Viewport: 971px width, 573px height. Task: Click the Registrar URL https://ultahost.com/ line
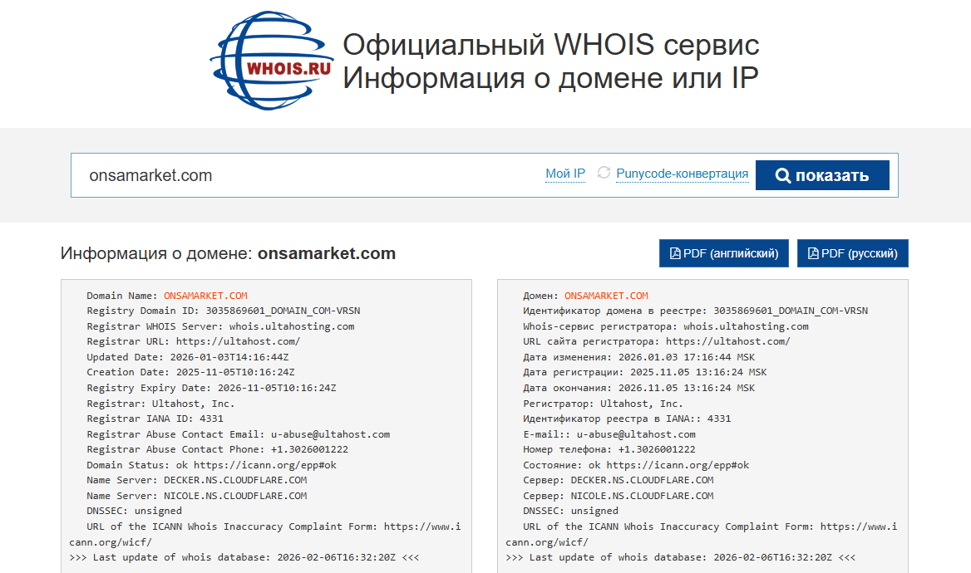pyautogui.click(x=193, y=341)
